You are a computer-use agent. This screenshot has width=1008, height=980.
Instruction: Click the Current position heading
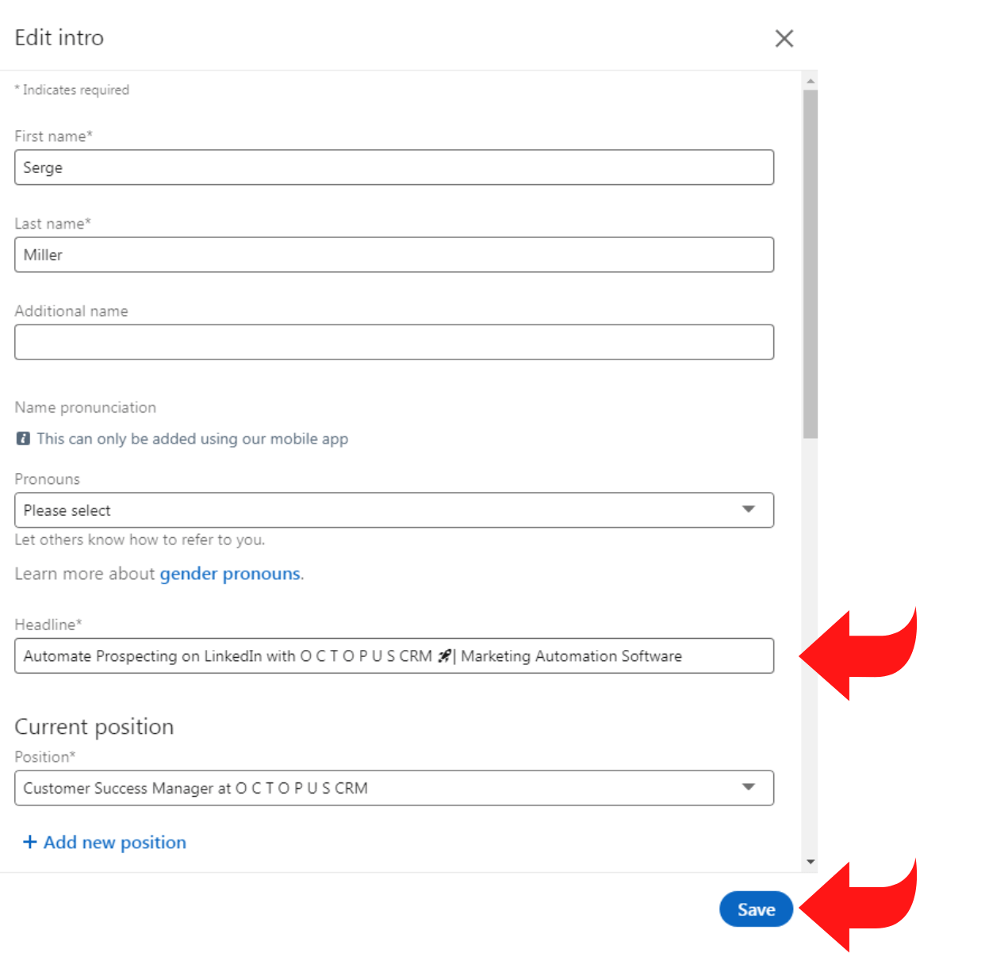tap(94, 727)
